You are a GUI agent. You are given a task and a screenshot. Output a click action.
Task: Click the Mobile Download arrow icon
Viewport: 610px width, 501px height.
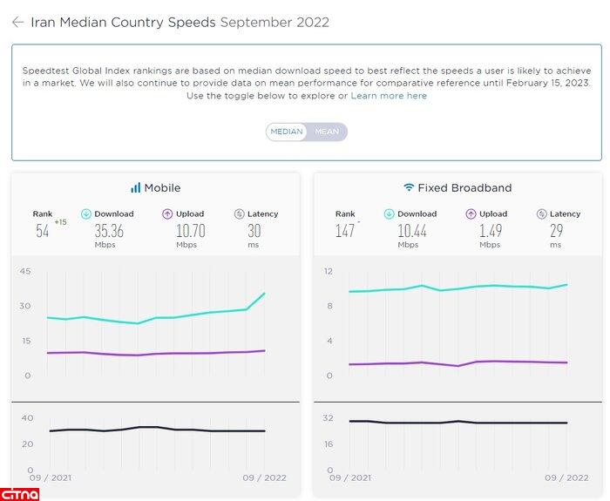click(x=86, y=213)
